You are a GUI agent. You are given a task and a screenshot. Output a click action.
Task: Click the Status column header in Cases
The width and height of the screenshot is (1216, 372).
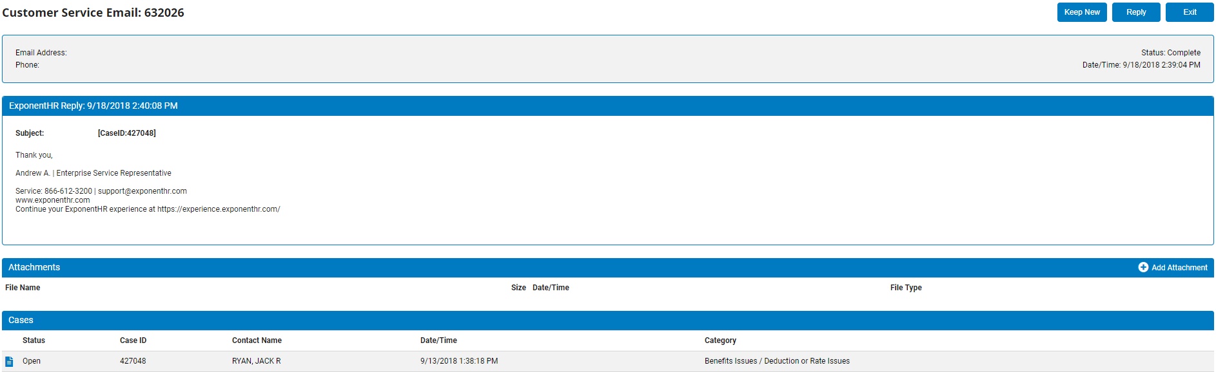pyautogui.click(x=34, y=340)
